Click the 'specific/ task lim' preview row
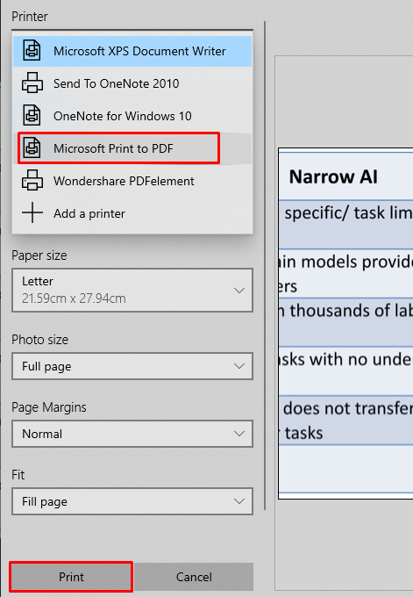 [346, 224]
